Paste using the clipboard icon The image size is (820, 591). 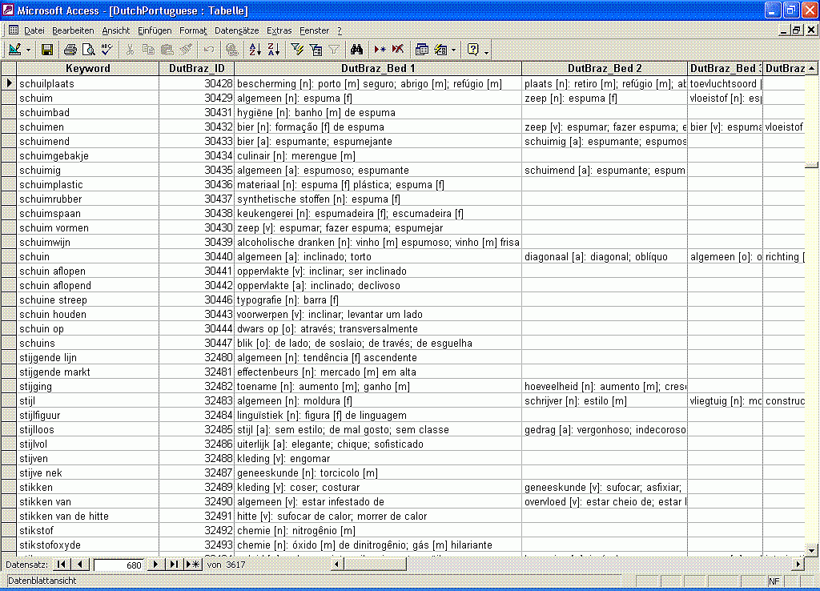167,50
